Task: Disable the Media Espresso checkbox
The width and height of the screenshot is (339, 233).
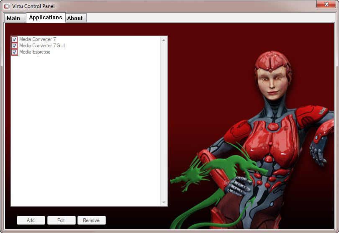Action: click(14, 52)
